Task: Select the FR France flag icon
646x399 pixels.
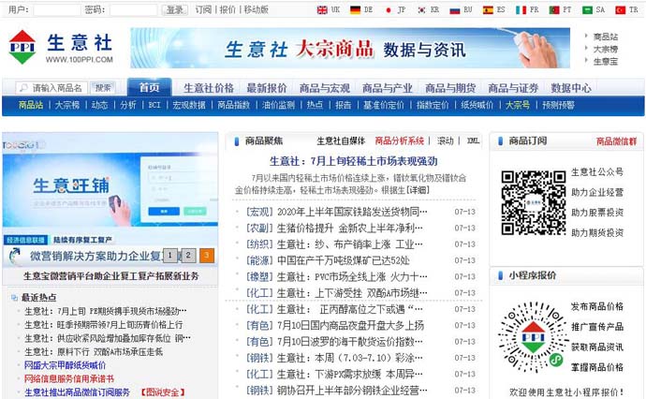Action: click(521, 10)
